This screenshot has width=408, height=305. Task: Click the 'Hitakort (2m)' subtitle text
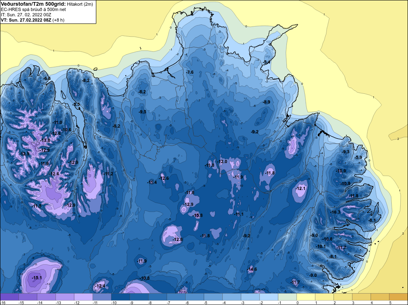pyautogui.click(x=80, y=4)
